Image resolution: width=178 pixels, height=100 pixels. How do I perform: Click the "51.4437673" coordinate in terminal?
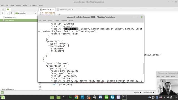pos(57,51)
